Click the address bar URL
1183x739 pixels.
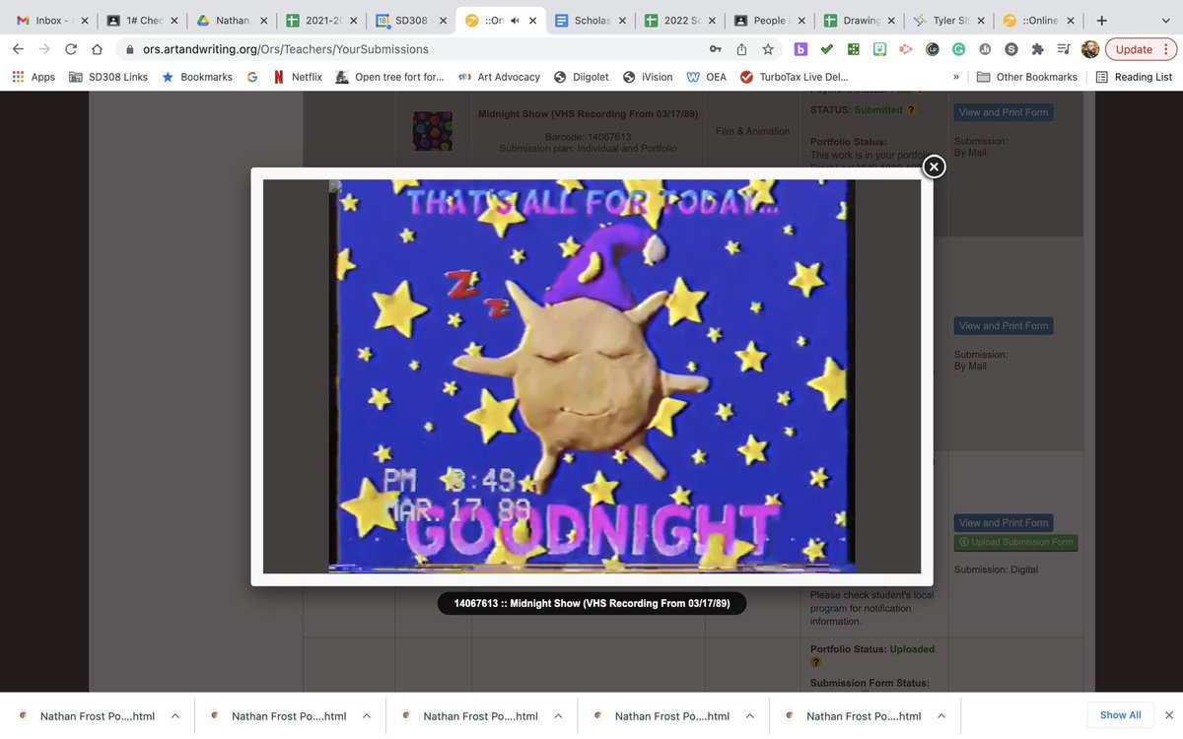(x=285, y=49)
